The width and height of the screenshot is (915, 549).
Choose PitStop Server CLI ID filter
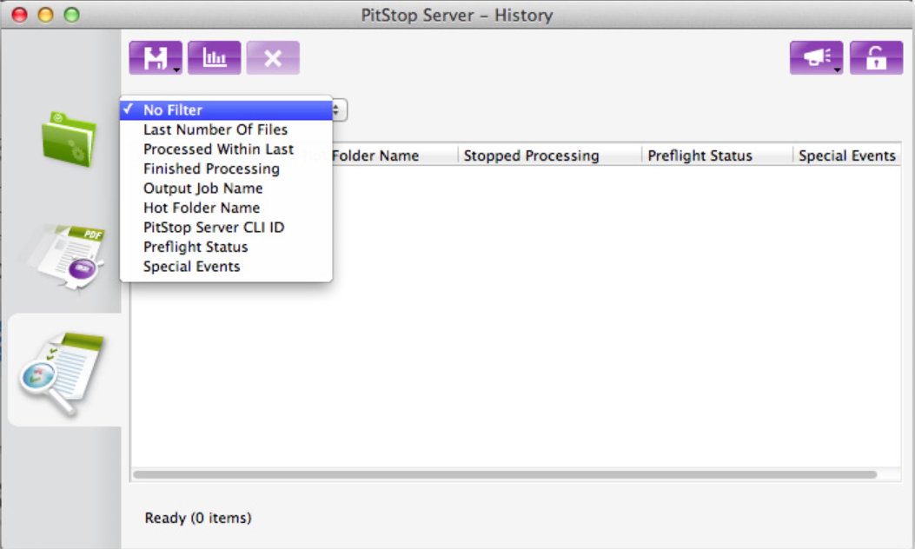pos(214,228)
